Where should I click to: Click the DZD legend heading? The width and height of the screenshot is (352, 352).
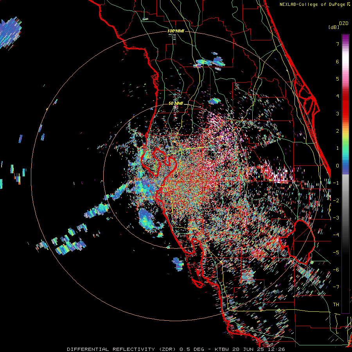point(344,23)
